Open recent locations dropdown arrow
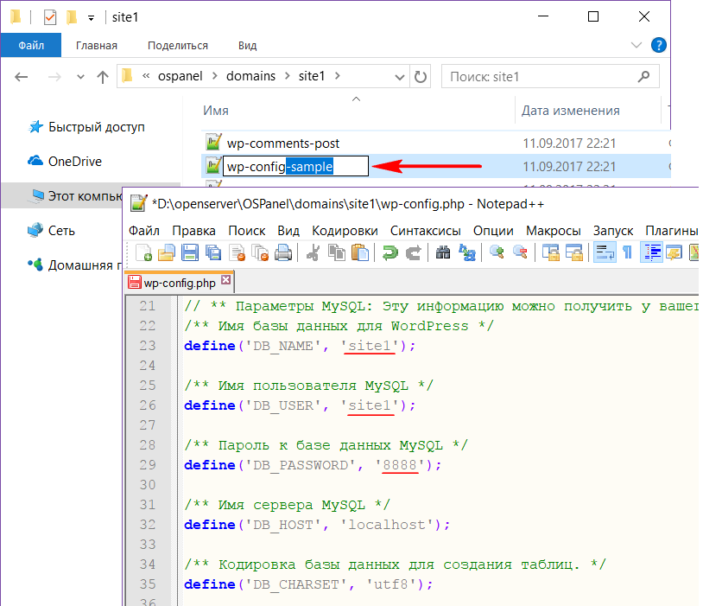This screenshot has width=703, height=606. (80, 77)
